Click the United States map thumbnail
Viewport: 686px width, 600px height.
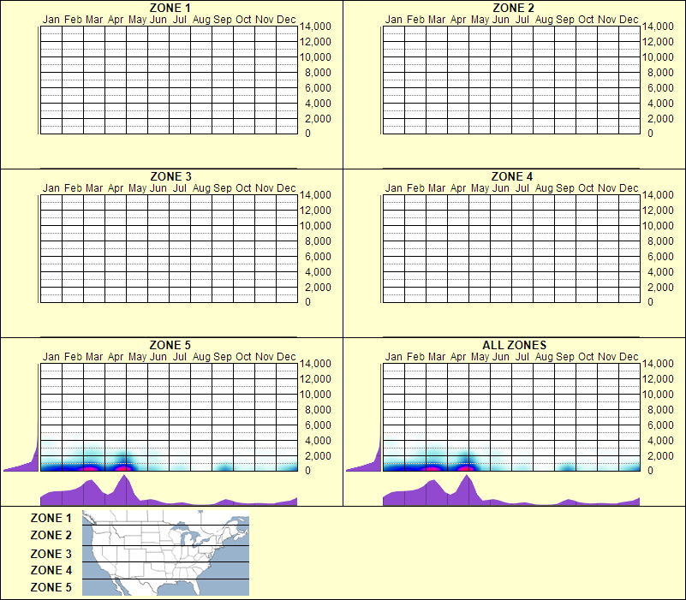click(x=164, y=552)
